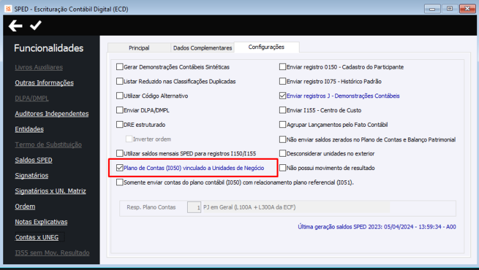
Task: Minimize the SPED window
Action: tap(432, 9)
